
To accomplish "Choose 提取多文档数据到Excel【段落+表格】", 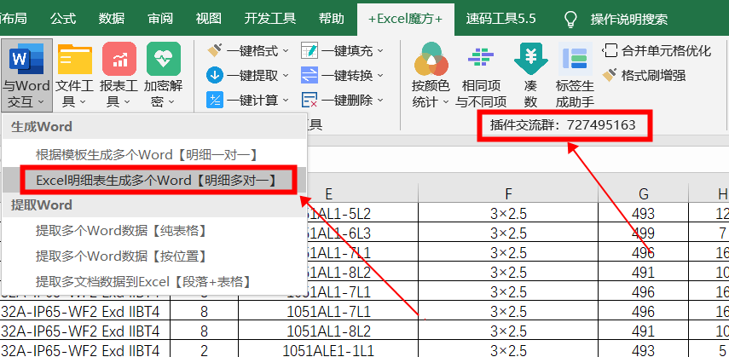I will point(154,281).
